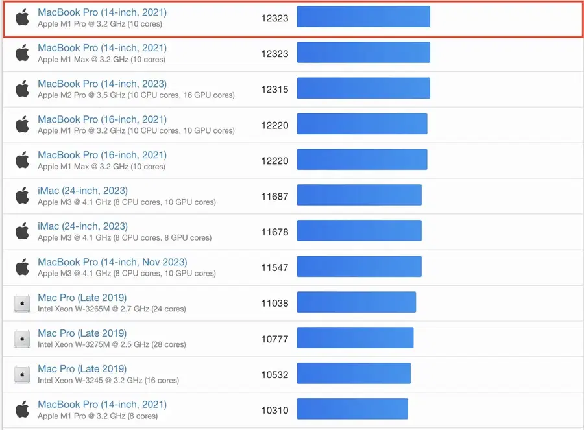Open MacBook Pro (14-inch, 2021) link for M1 Max

click(102, 48)
